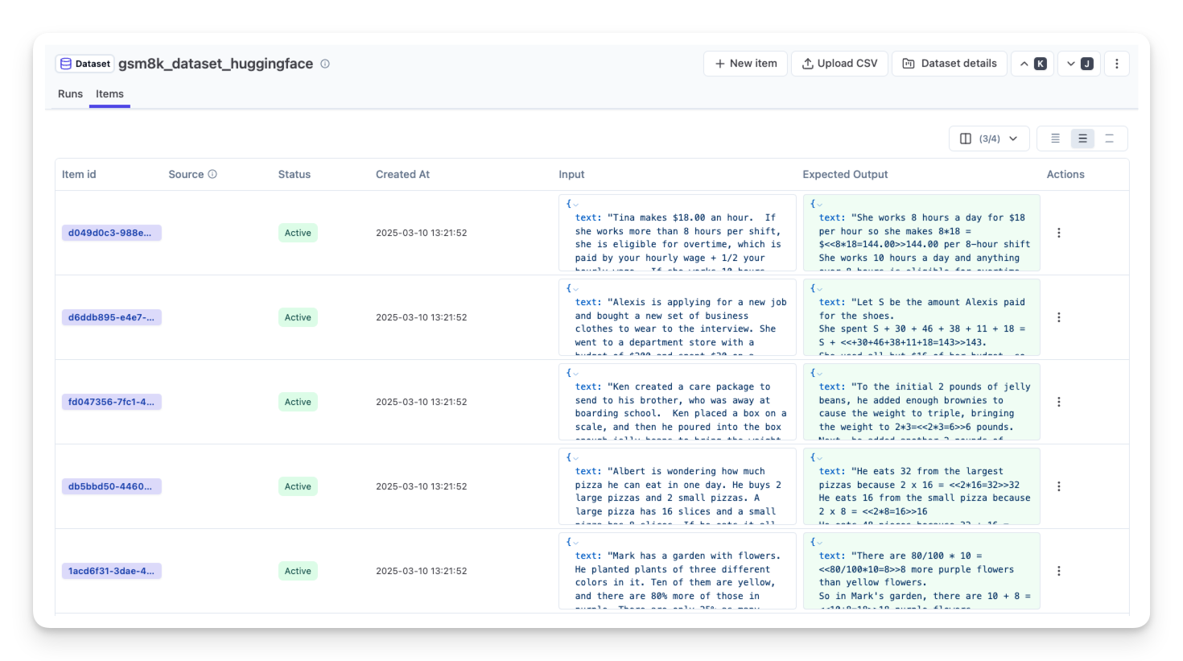Select the Items tab
1183x661 pixels.
(109, 94)
